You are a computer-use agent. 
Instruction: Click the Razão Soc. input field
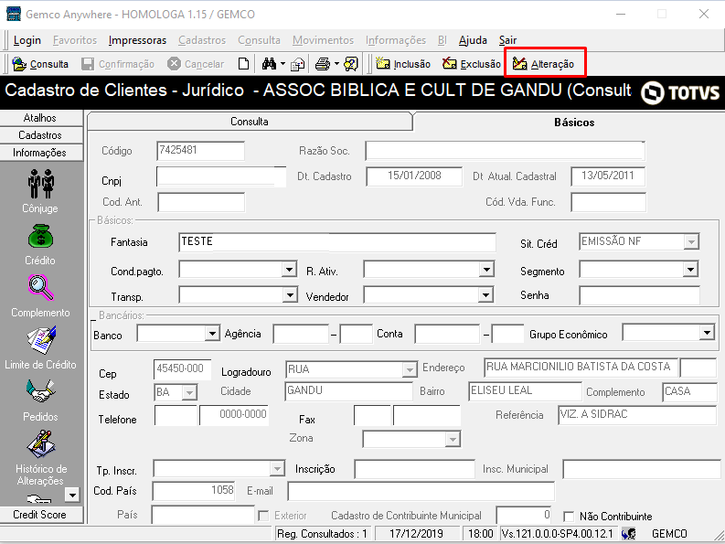(x=505, y=151)
